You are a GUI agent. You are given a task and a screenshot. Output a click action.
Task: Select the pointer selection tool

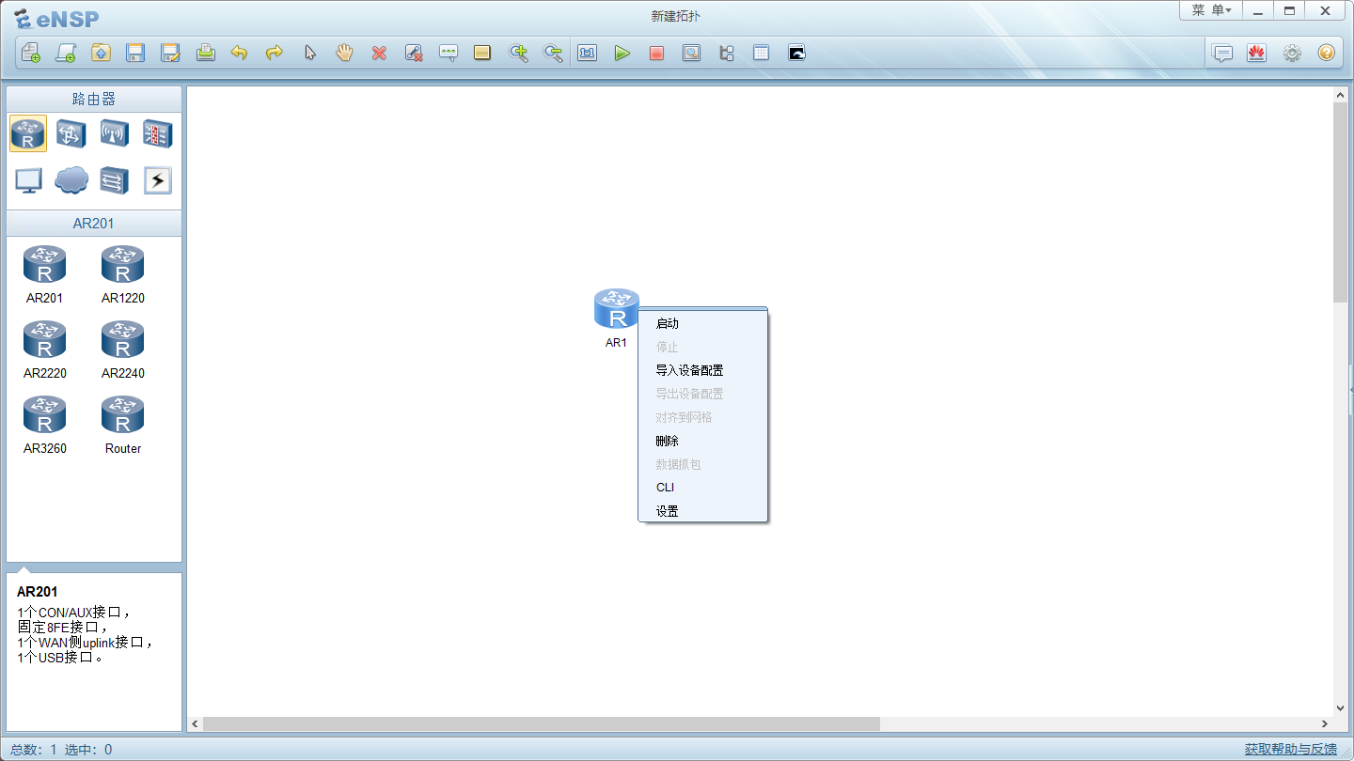tap(309, 53)
